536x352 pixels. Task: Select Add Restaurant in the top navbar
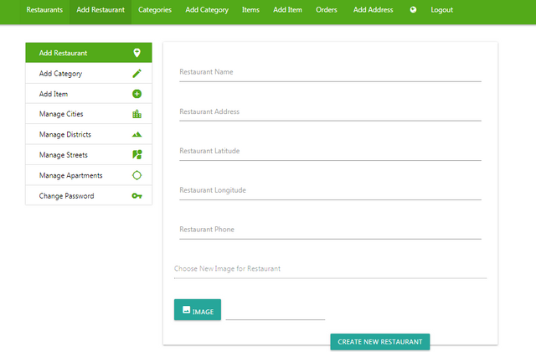[100, 10]
